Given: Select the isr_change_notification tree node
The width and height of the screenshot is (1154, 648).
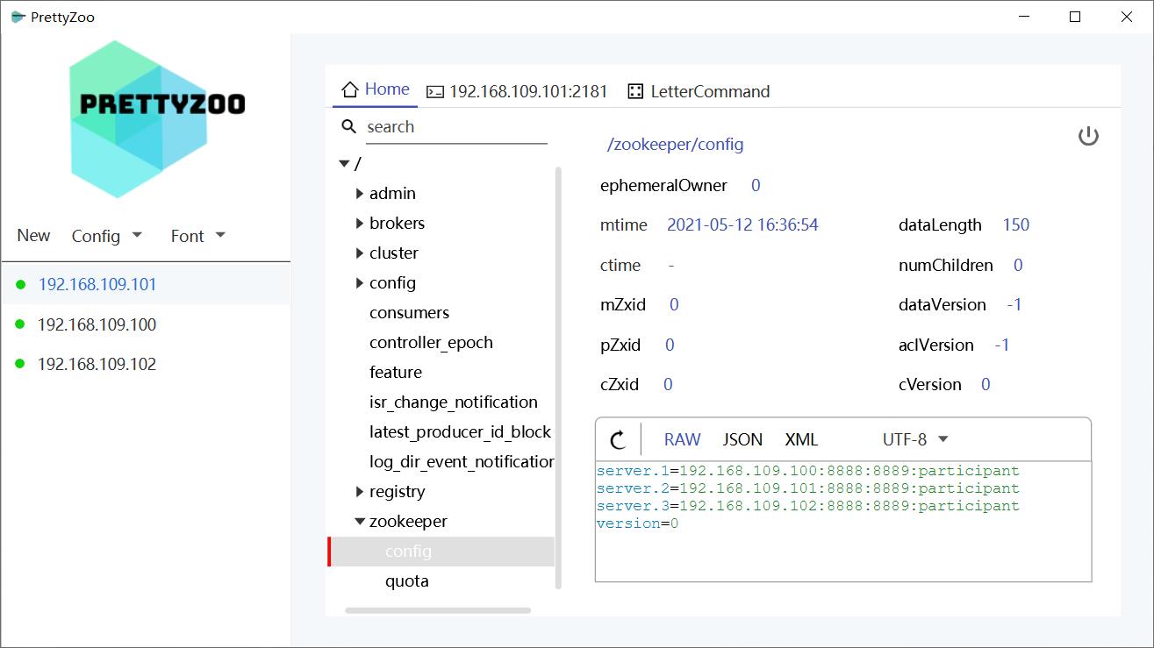Looking at the screenshot, I should 454,402.
